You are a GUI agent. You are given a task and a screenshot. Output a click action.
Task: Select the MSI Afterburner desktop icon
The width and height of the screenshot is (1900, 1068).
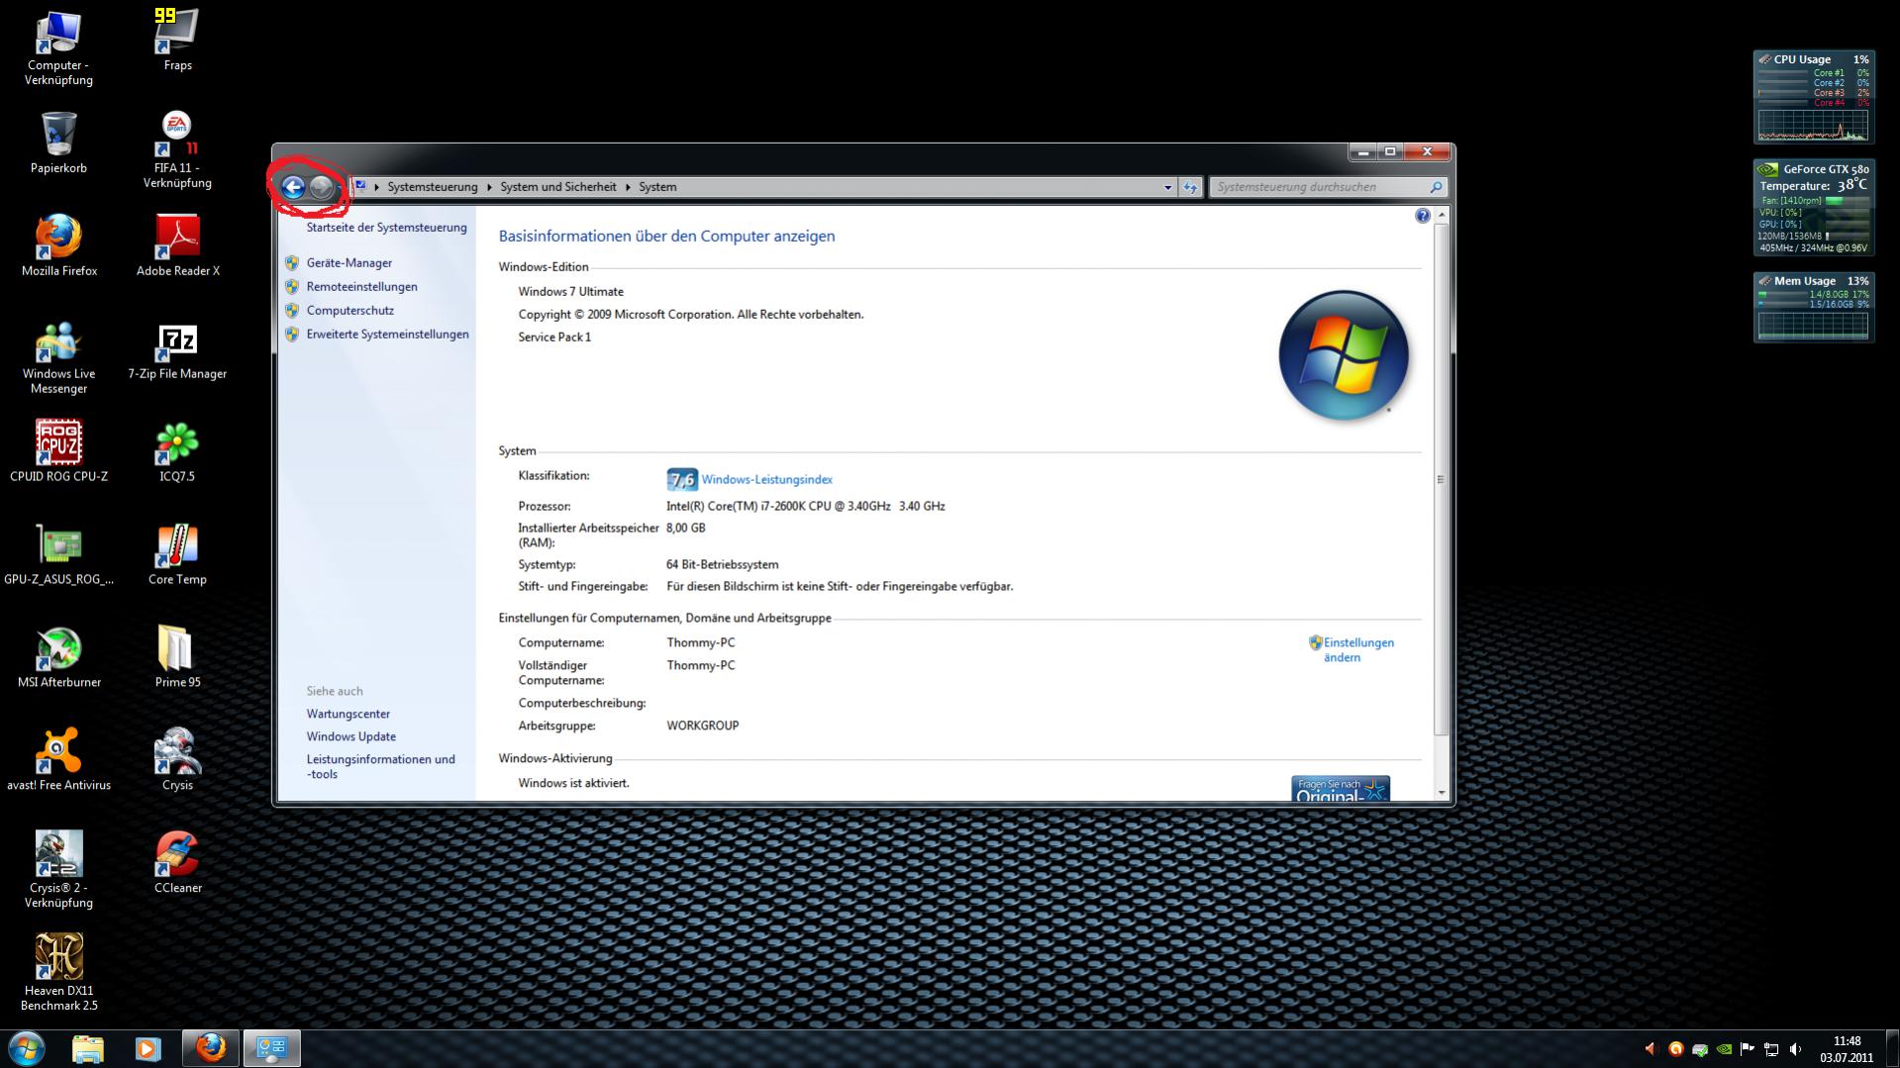pos(58,657)
